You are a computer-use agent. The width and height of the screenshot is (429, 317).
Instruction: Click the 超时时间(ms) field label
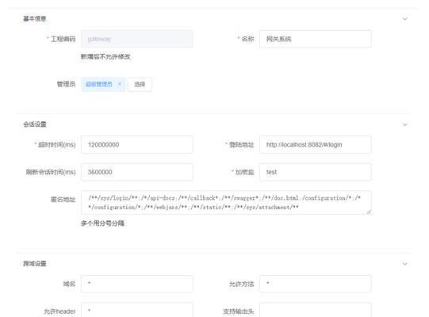pyautogui.click(x=56, y=145)
